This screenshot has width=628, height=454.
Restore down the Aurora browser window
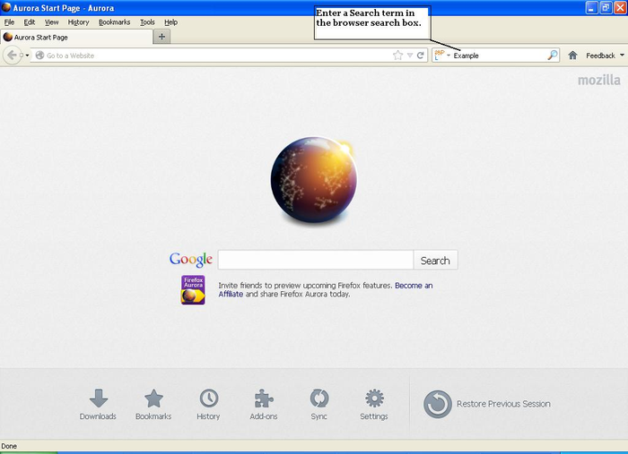(606, 7)
